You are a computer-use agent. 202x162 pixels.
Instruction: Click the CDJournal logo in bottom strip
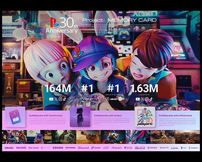click(x=83, y=148)
